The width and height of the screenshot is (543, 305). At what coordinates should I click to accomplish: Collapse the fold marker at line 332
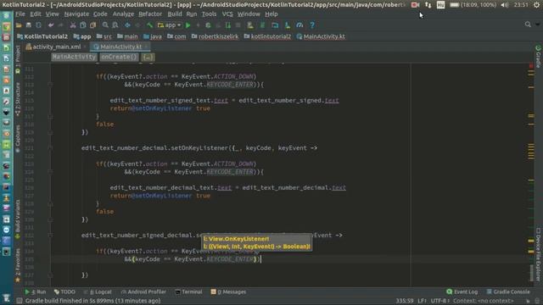(x=50, y=236)
